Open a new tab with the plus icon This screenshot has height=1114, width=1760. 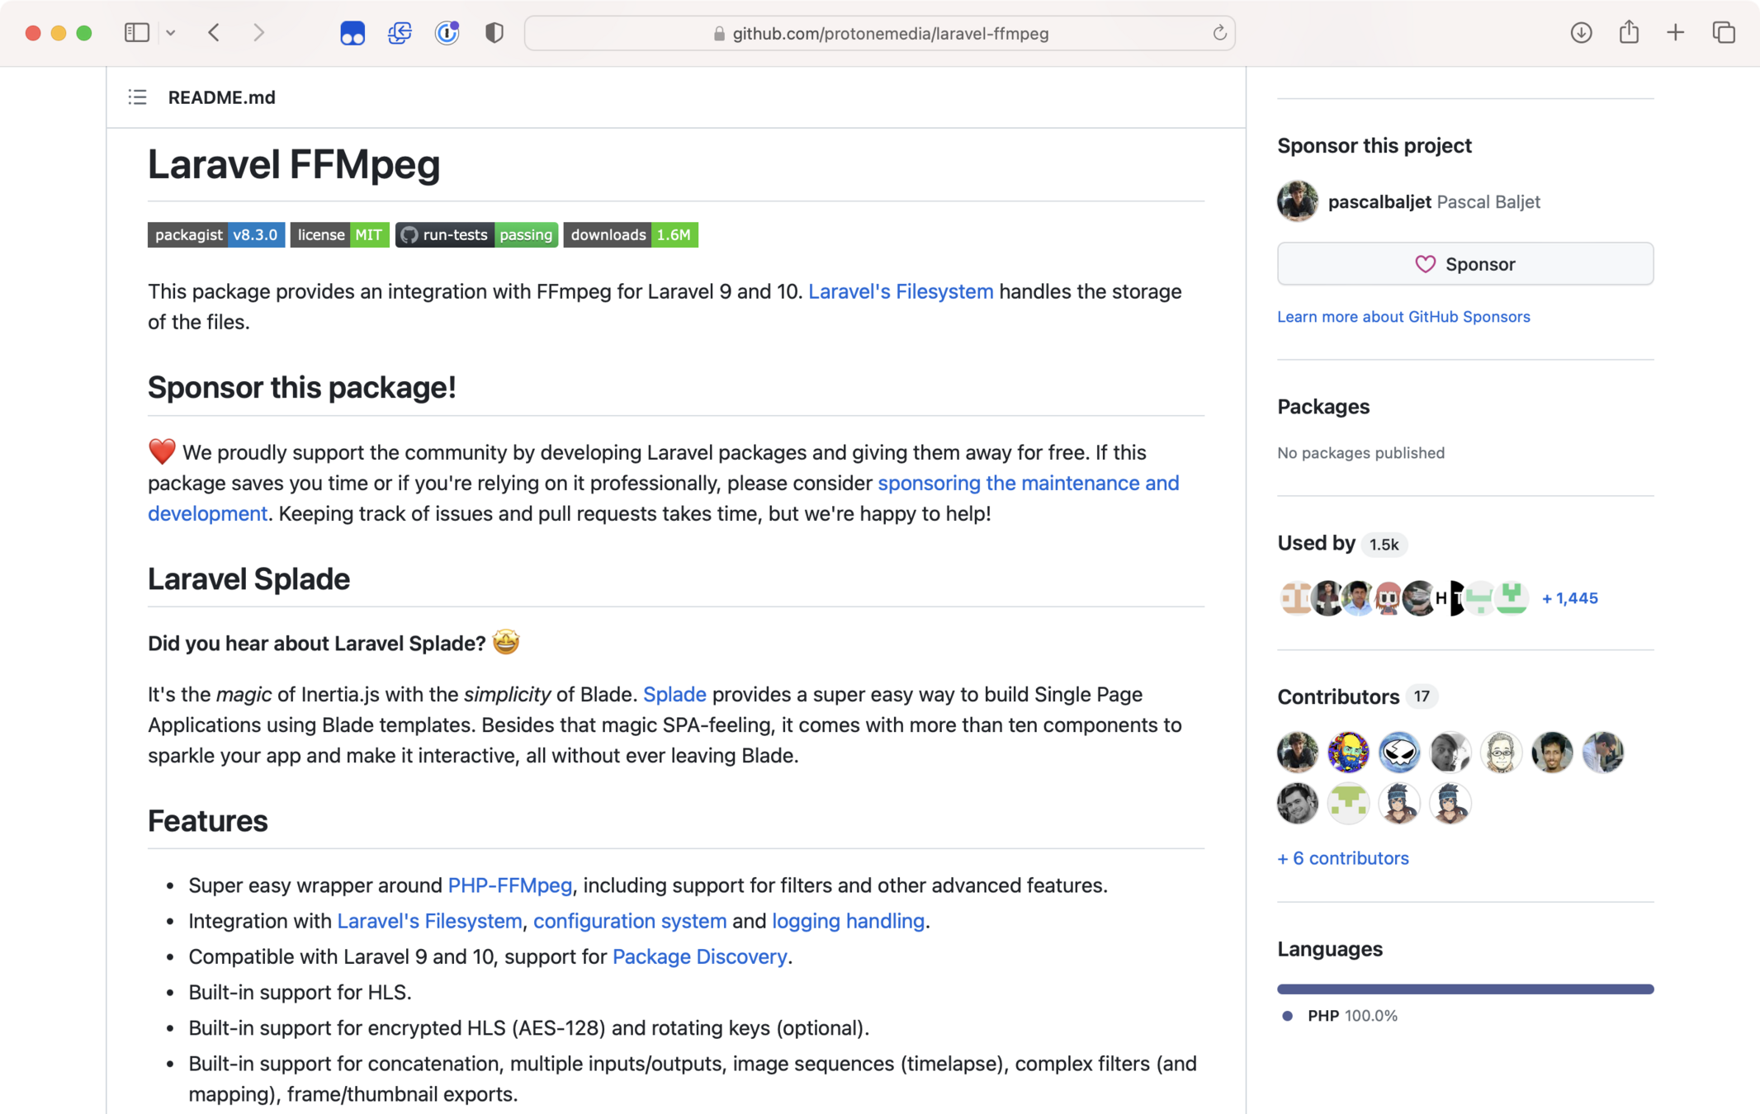pyautogui.click(x=1675, y=33)
